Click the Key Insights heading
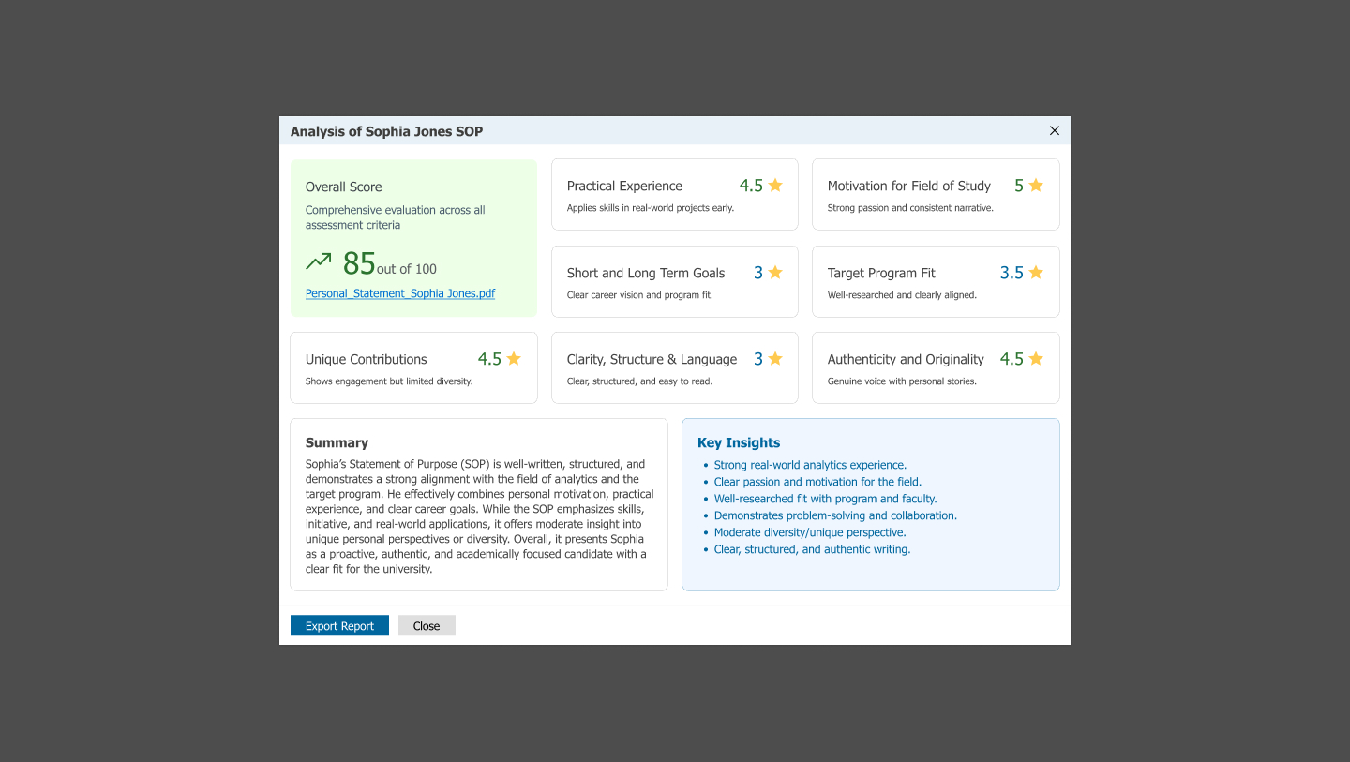 739,442
